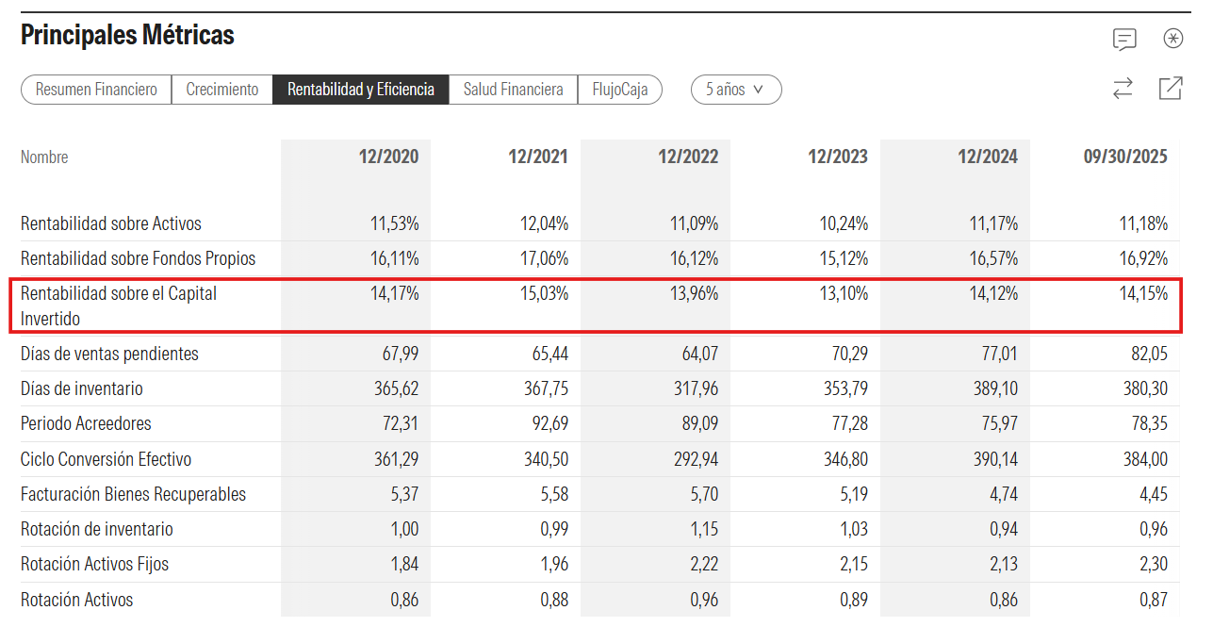Open the Crecimiento tab
The image size is (1213, 627).
221,90
